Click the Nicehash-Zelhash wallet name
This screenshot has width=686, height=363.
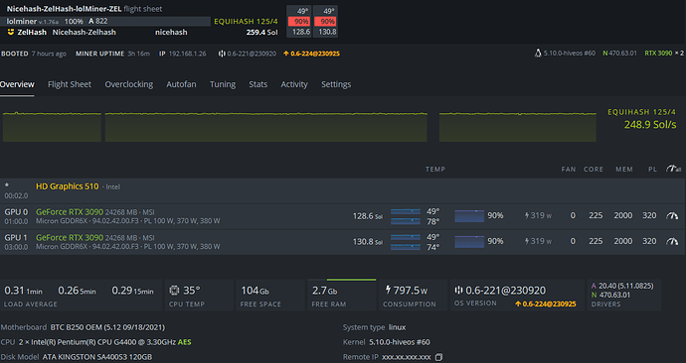coord(84,33)
